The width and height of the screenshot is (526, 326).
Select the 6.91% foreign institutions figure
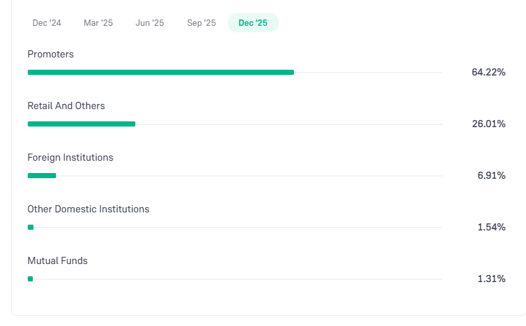tap(491, 176)
